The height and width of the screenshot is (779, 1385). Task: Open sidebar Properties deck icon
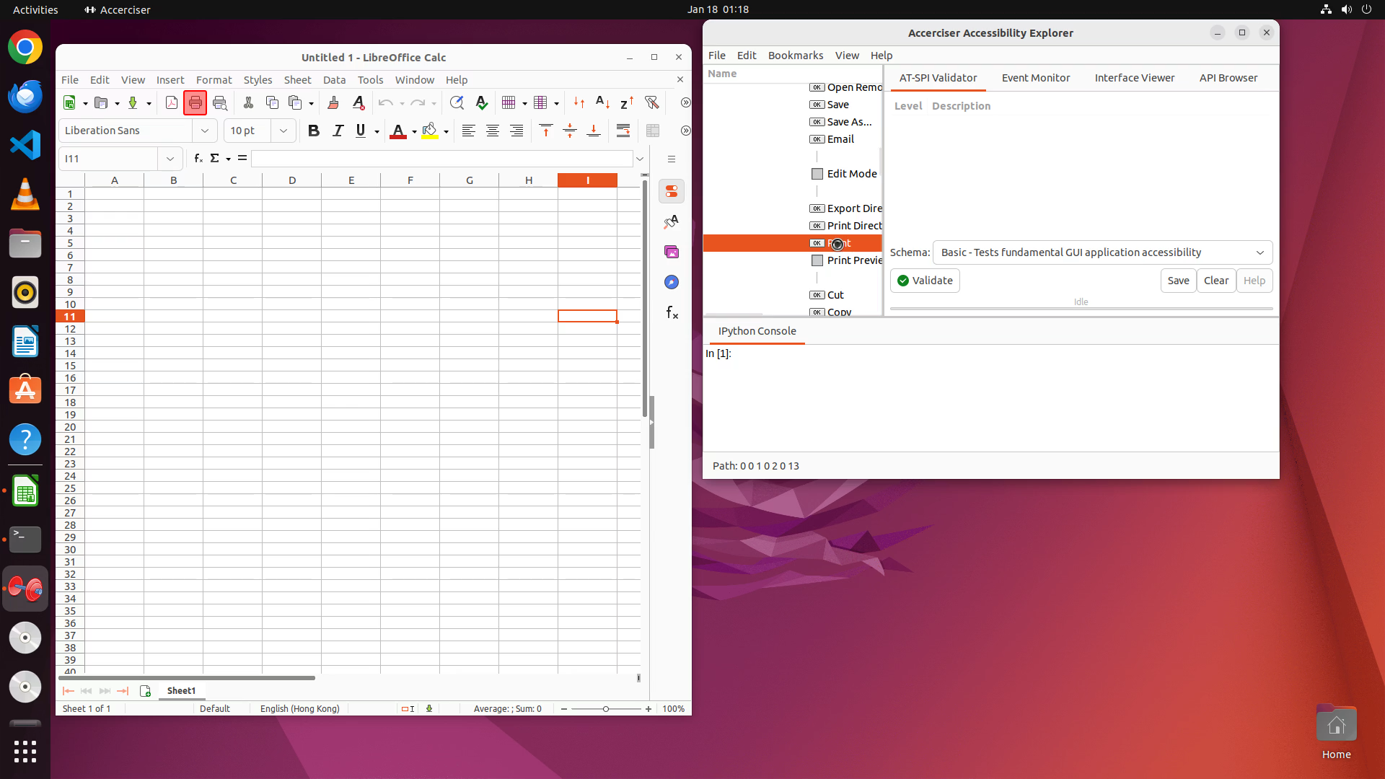tap(672, 191)
